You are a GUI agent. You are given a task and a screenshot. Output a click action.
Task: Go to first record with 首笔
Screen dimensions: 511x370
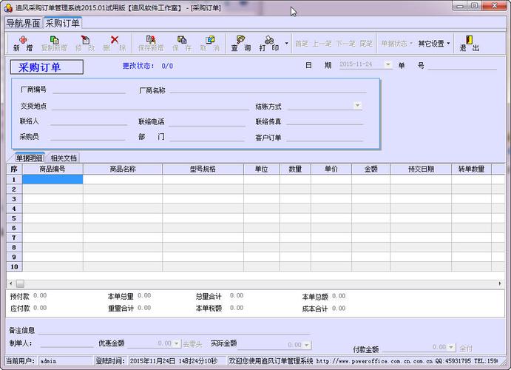click(x=302, y=44)
